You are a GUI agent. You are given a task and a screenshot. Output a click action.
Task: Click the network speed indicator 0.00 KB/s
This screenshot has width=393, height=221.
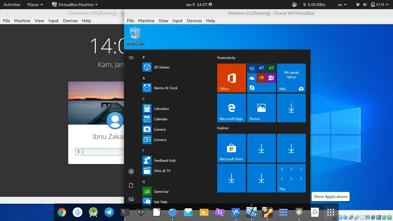(x=314, y=5)
